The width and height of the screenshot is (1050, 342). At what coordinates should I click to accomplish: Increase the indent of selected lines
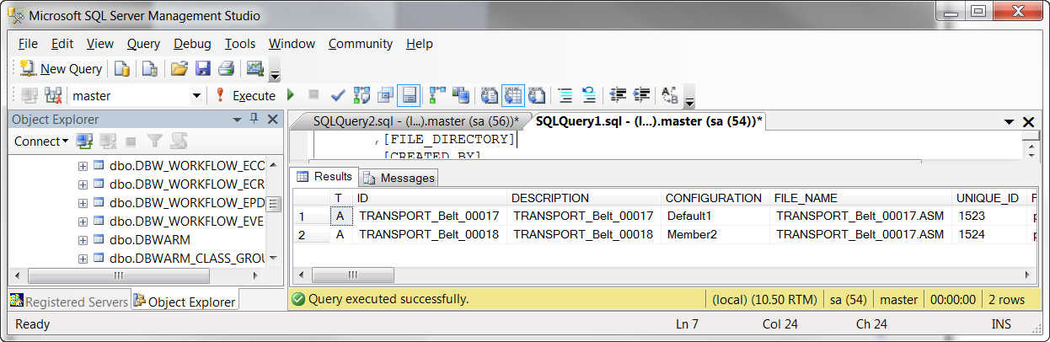pyautogui.click(x=642, y=95)
